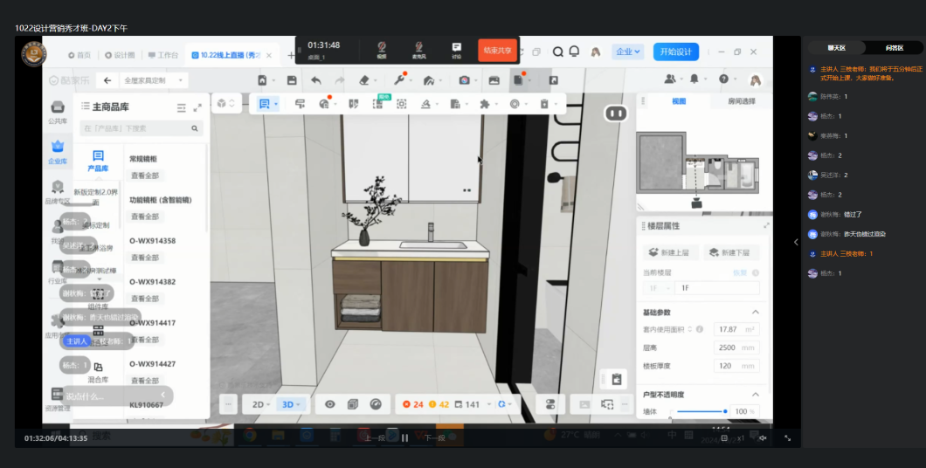Screen dimensions: 926x468
Task: Click the 开始设计 button
Action: (x=675, y=52)
